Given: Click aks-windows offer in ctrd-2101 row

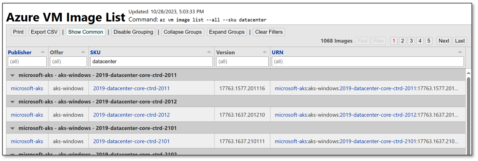Looking at the screenshot, I should tap(68, 141).
